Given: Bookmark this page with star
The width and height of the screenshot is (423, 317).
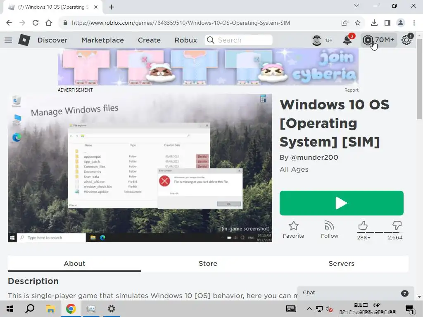Looking at the screenshot, I should pyautogui.click(x=358, y=23).
